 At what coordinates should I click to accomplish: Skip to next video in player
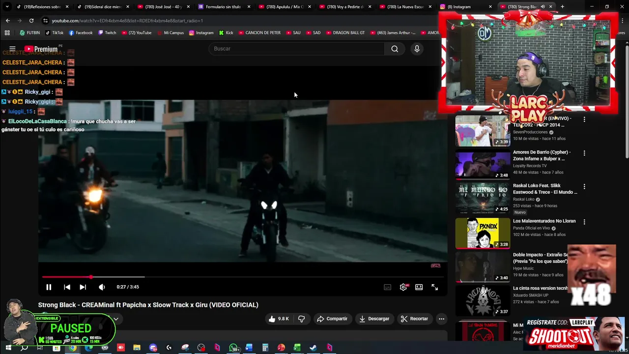click(x=83, y=287)
